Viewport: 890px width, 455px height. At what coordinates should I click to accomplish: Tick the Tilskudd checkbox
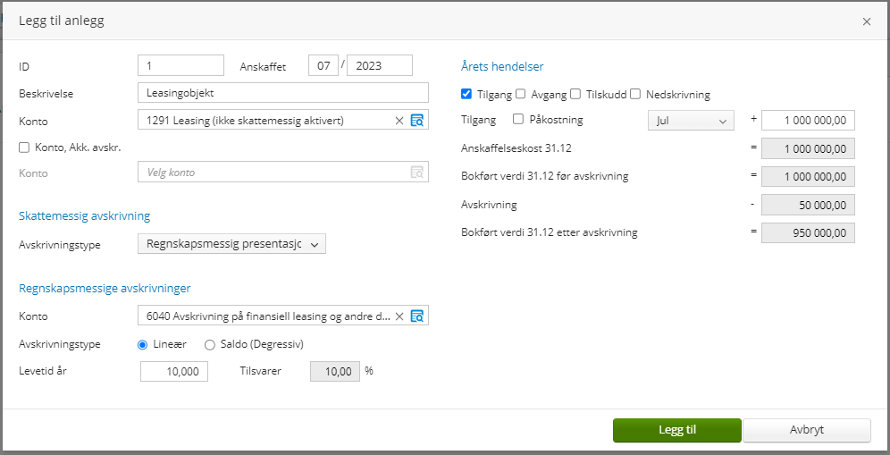[575, 94]
